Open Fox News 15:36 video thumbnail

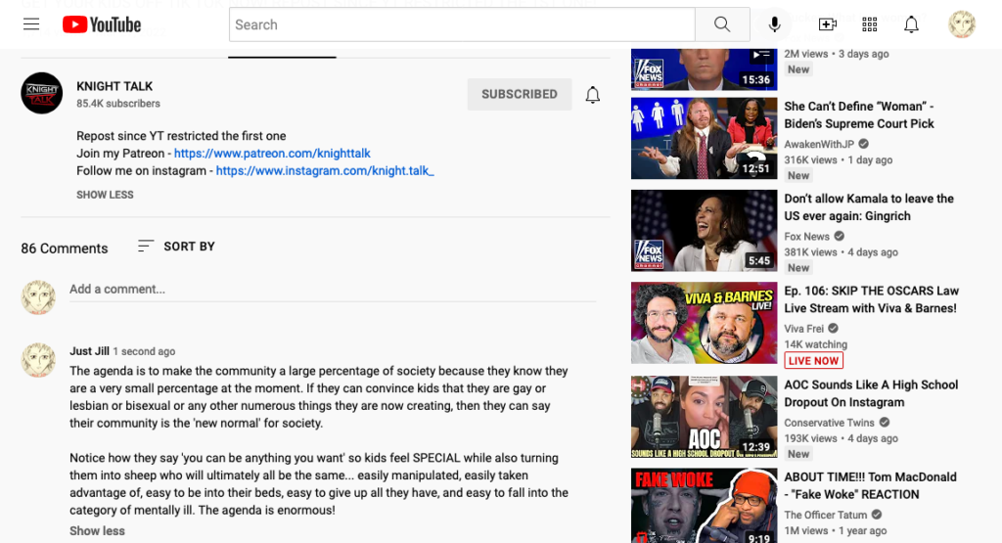click(x=705, y=68)
